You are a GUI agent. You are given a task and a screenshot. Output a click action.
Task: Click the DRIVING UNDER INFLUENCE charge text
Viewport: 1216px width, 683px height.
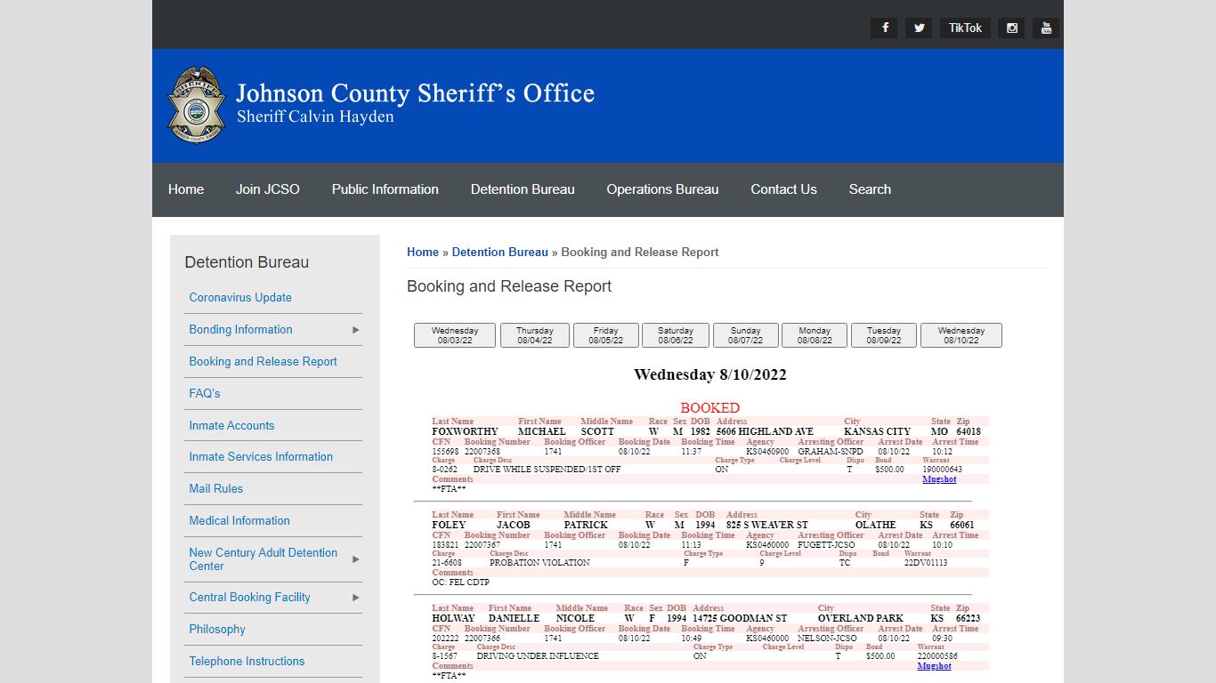click(538, 656)
